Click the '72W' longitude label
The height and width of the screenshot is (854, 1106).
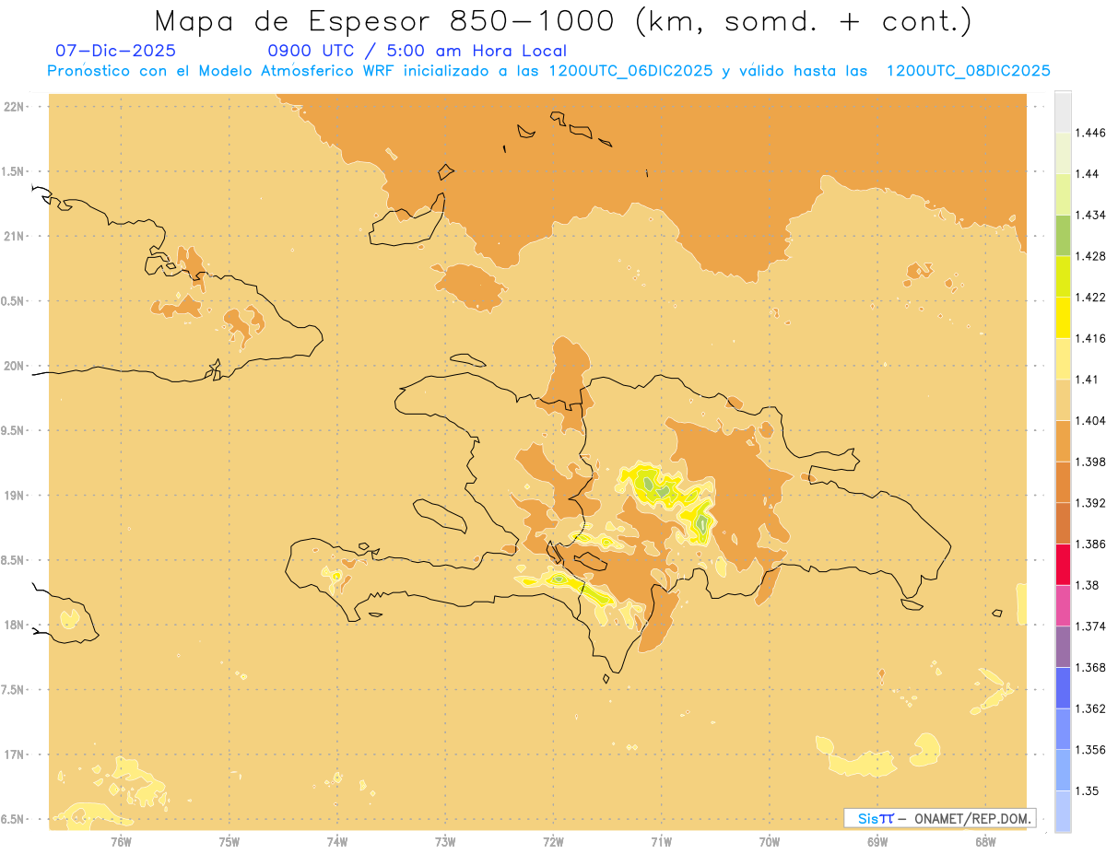click(x=553, y=841)
